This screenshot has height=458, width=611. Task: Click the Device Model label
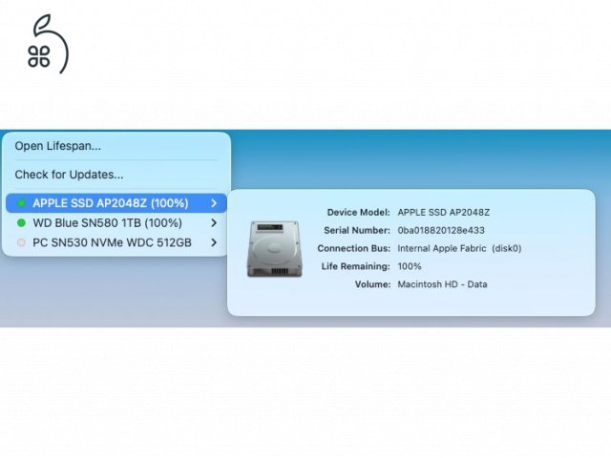pos(359,212)
